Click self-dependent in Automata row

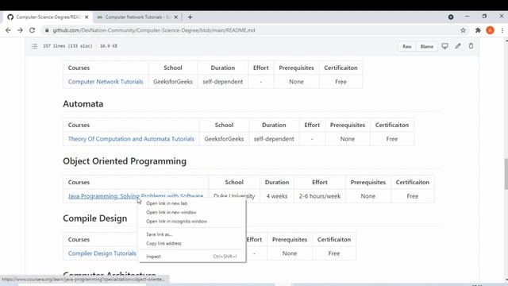tap(274, 139)
